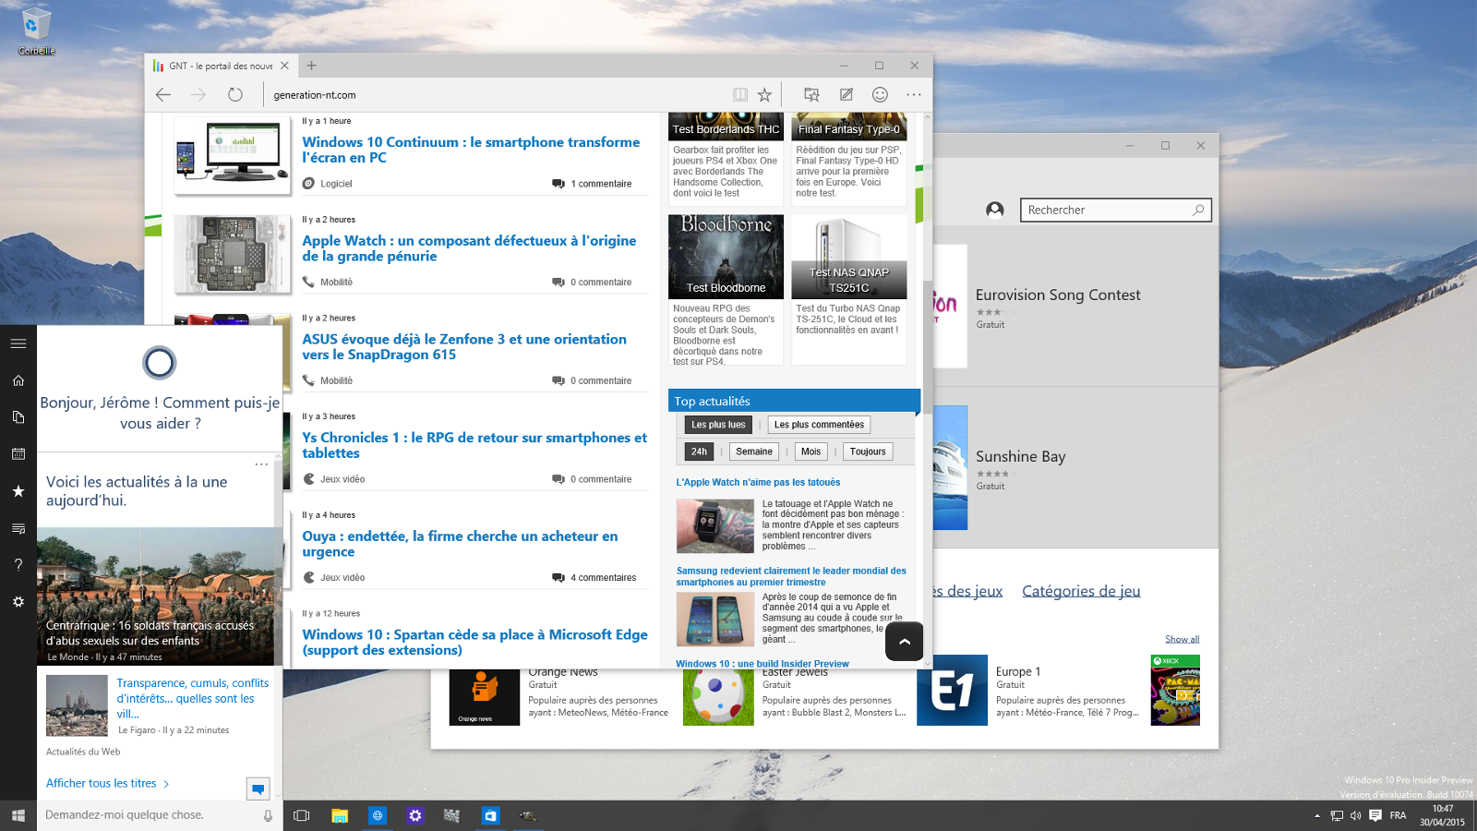The width and height of the screenshot is (1477, 831).
Task: Open Cortana Notebook icon
Action: click(18, 417)
